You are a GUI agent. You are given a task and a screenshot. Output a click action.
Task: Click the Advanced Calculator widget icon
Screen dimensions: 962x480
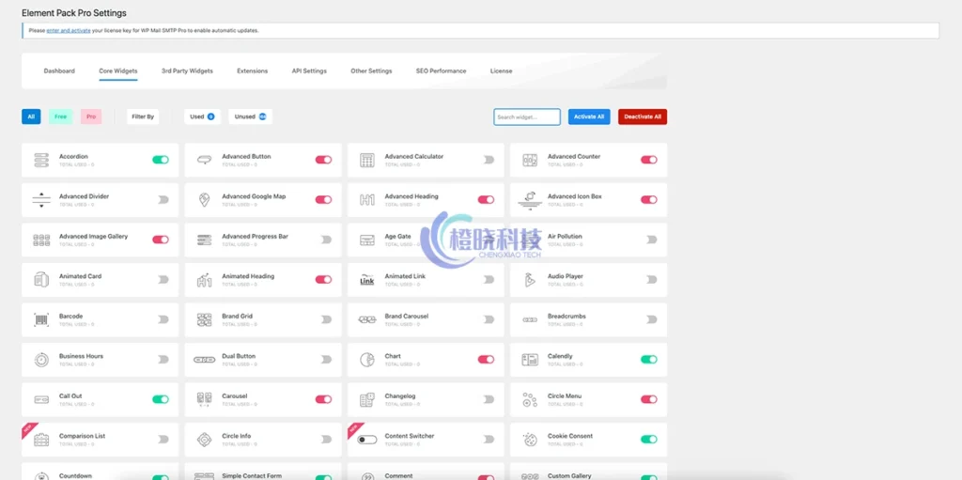[x=367, y=161]
